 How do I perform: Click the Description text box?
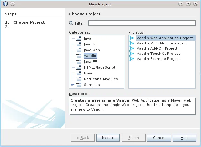tap(132, 106)
